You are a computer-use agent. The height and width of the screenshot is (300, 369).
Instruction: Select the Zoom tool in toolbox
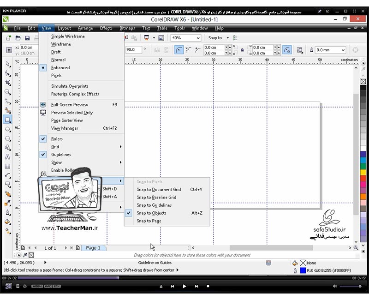[x=8, y=92]
